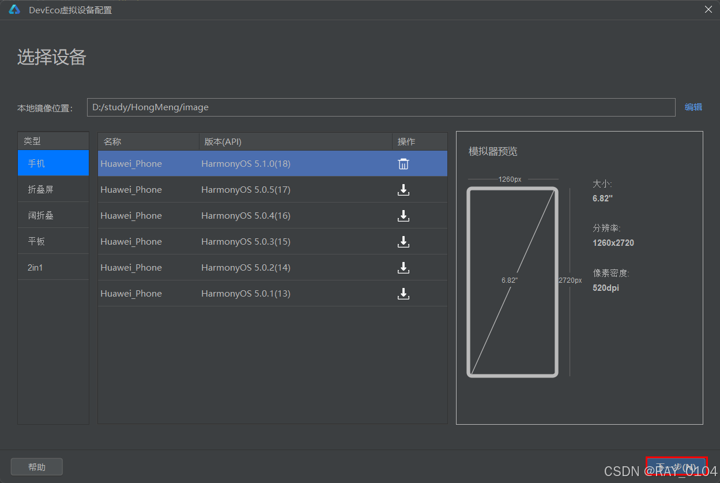The width and height of the screenshot is (720, 483).
Task: Select the 折叠屏 device type
Action: point(54,189)
